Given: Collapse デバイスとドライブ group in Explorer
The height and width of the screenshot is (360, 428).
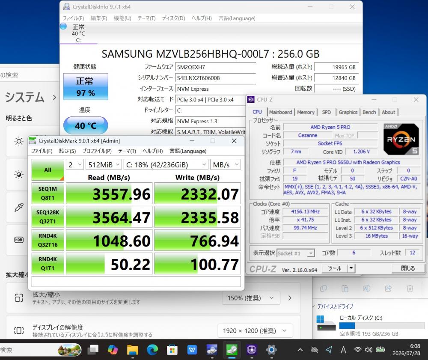Looking at the screenshot, I should [314, 306].
